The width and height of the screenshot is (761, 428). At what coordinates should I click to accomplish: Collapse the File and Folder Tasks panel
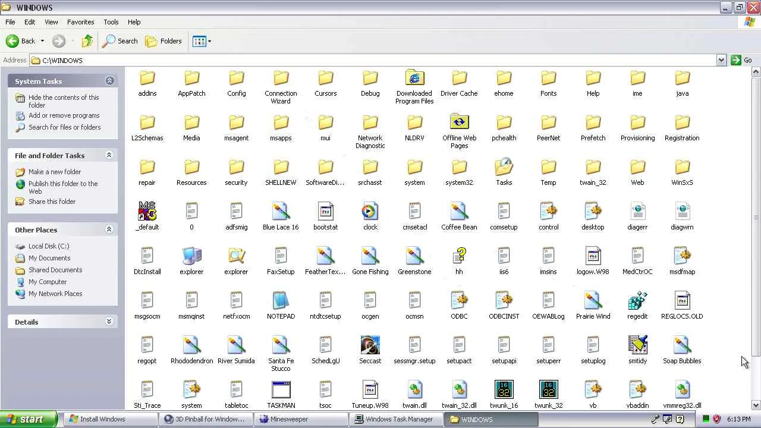(109, 155)
